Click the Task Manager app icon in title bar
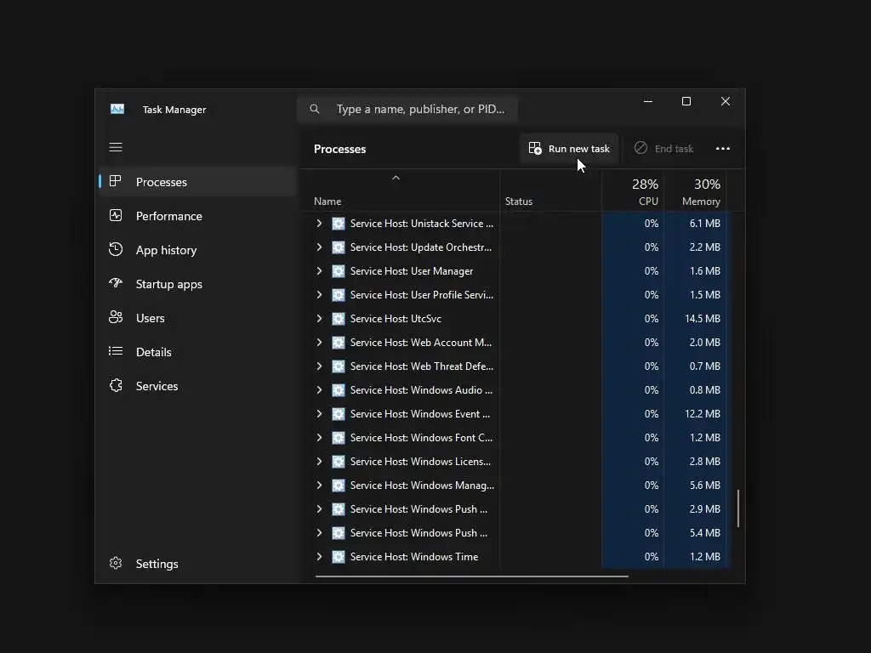The image size is (871, 653). (x=117, y=109)
